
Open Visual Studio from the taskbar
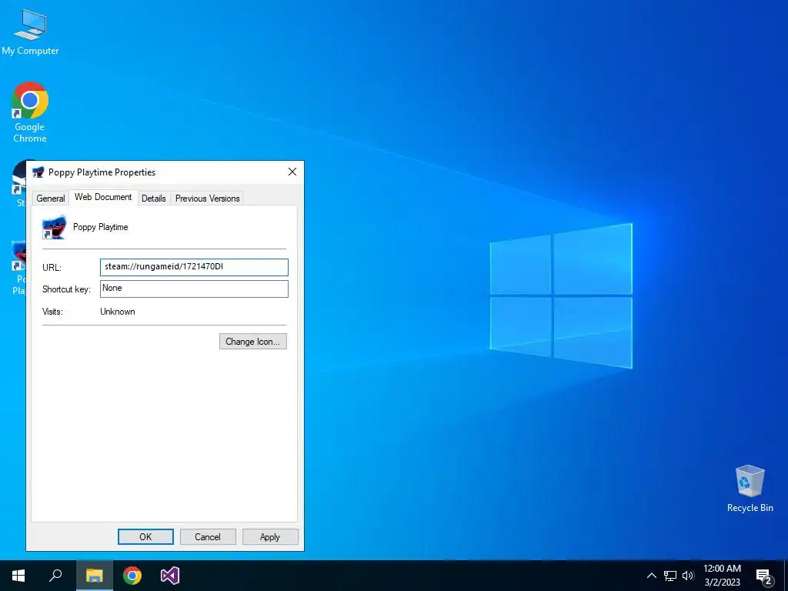tap(170, 576)
